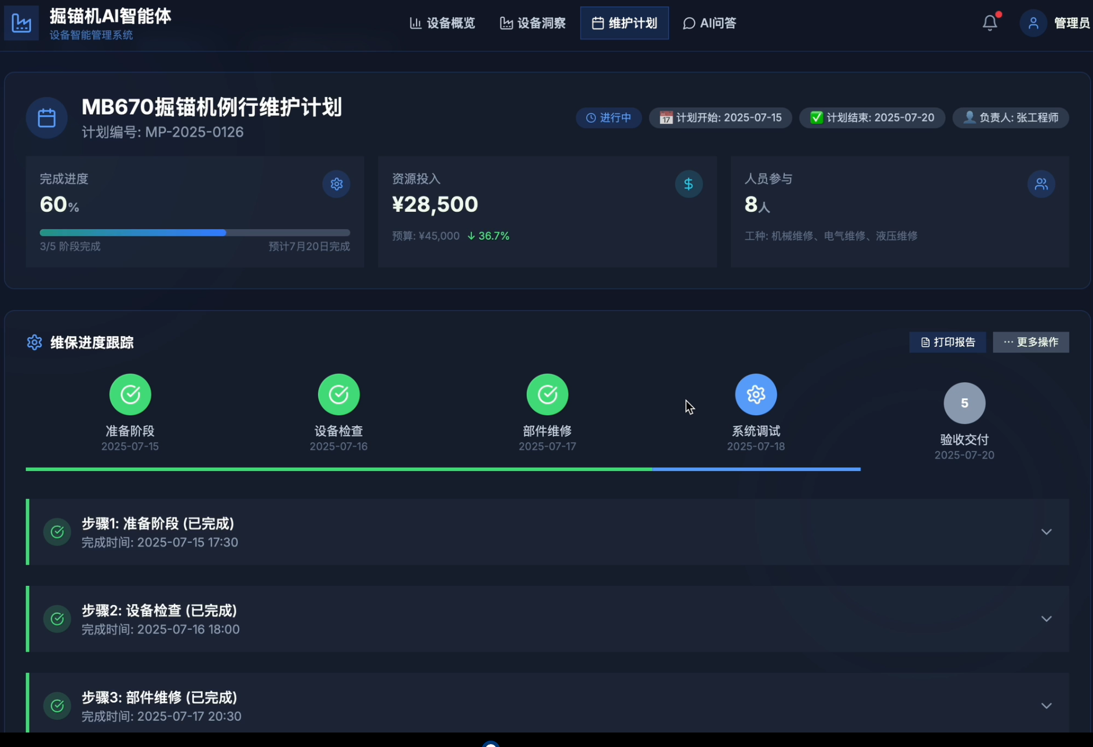Select the 系统调试 active stage gear

[x=756, y=394]
